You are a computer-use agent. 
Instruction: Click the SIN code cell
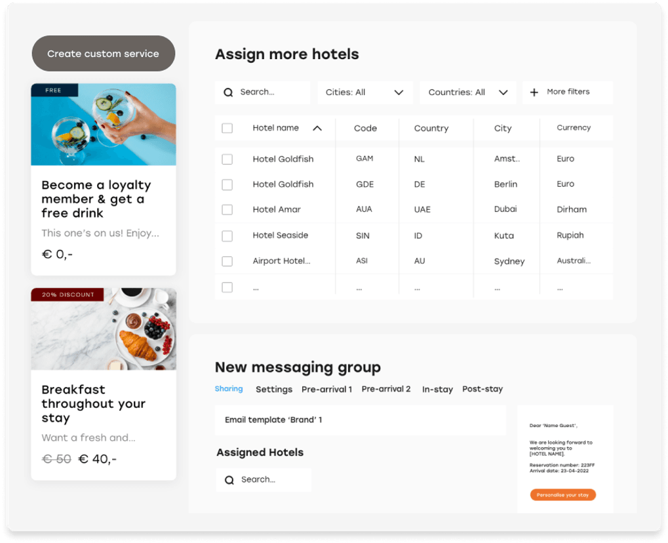(363, 235)
